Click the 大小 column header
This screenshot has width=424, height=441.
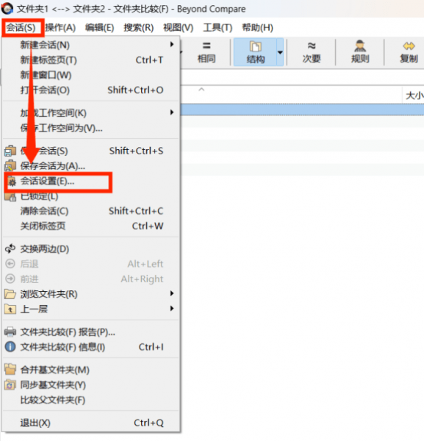coord(414,96)
